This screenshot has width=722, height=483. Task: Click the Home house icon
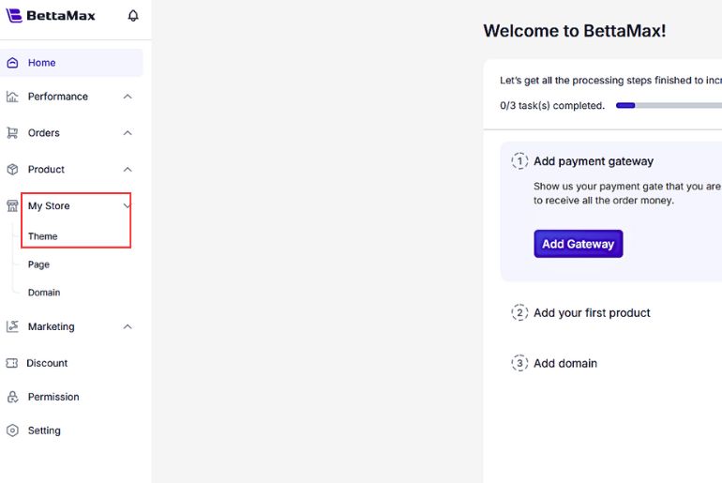click(12, 63)
